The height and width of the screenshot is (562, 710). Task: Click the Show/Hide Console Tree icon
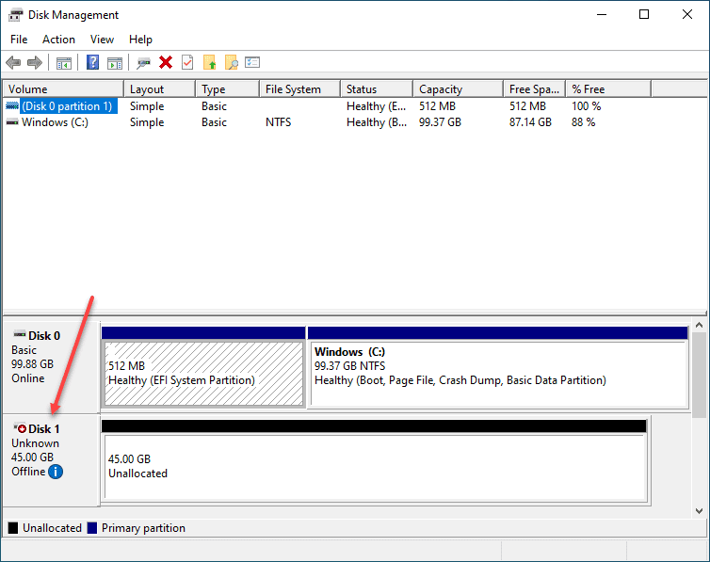tap(64, 63)
